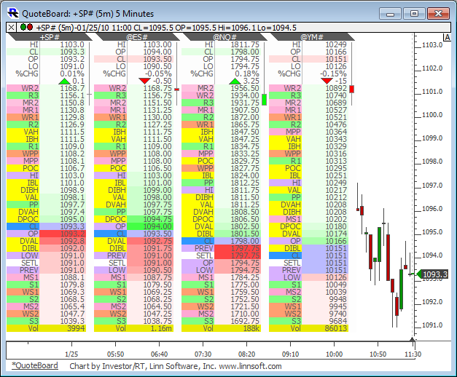Select @ES# DPOC value 1094.75
Viewport: 457px width, 377px height.
pos(150,219)
